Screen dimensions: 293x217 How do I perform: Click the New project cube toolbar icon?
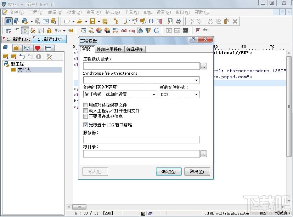point(9,21)
